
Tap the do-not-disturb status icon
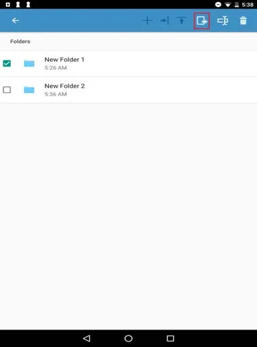(218, 5)
